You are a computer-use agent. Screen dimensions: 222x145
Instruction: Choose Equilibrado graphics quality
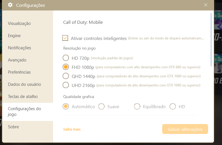click(137, 106)
